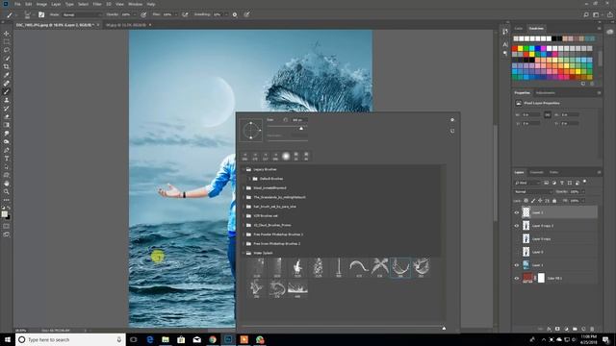Collapse the Water Splash brush folder
Screen dimensions: 616x346
tap(244, 253)
